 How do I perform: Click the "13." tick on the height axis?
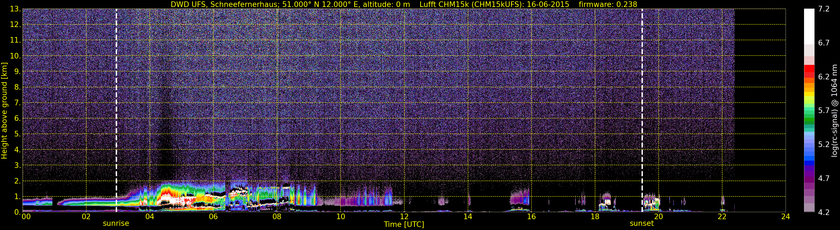15,9
